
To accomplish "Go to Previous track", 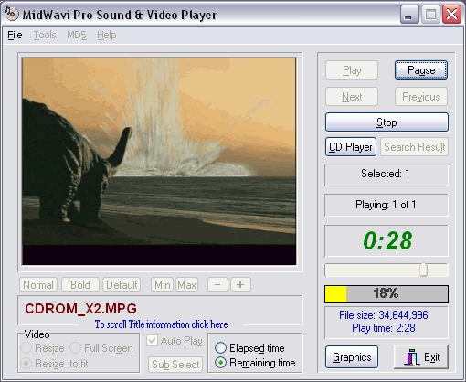I will [x=421, y=97].
